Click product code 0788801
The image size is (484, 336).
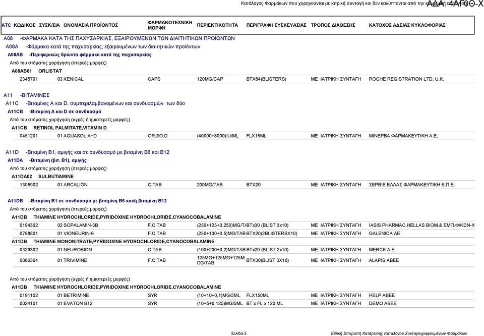click(x=29, y=234)
